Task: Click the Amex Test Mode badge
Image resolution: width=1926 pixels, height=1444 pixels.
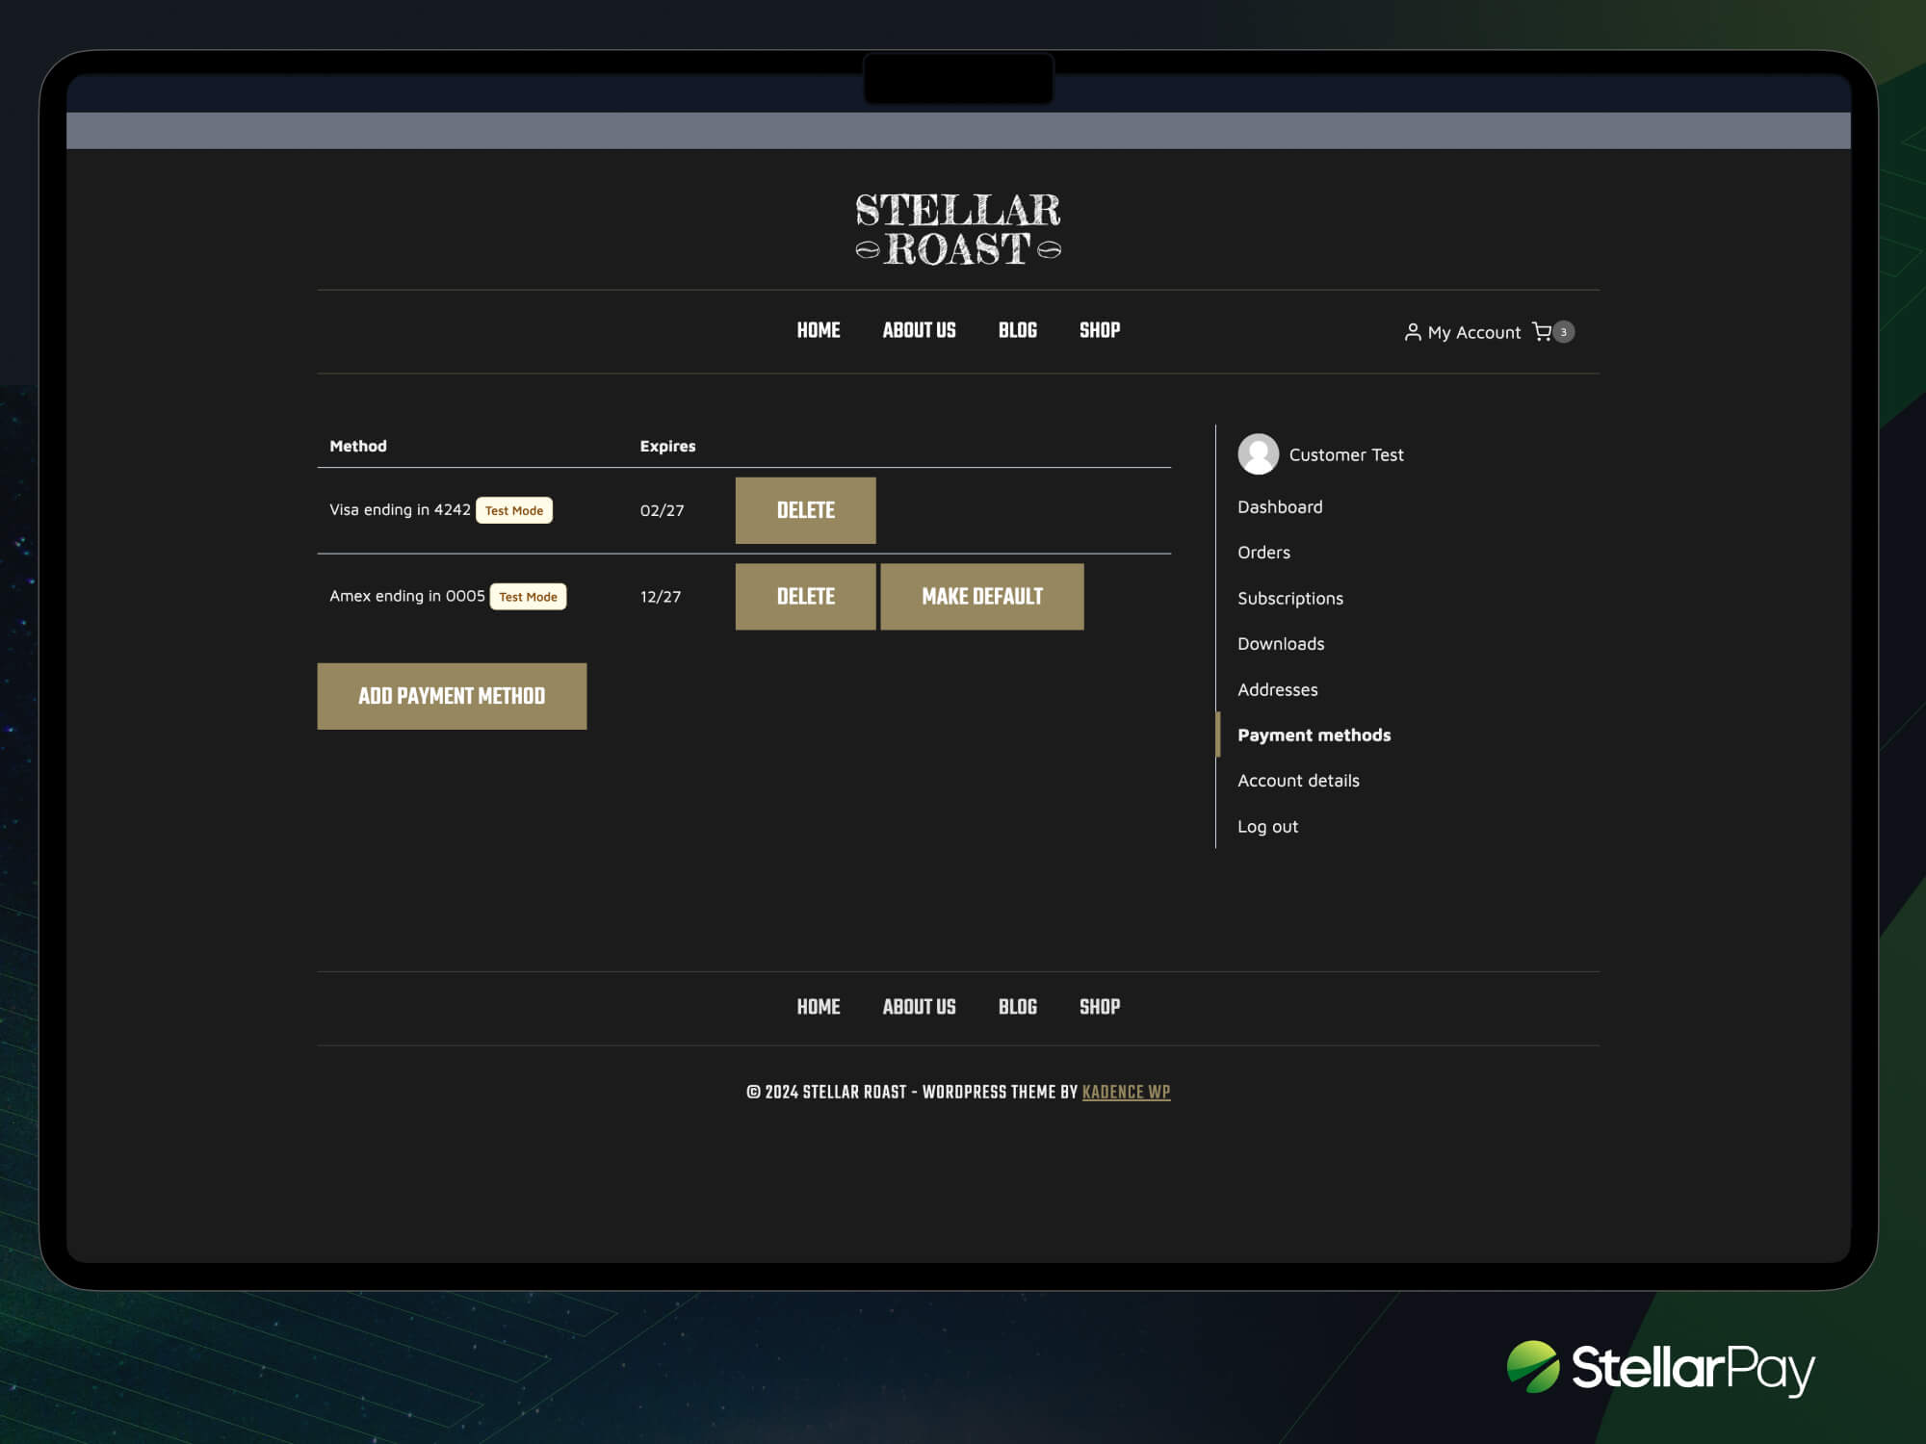Action: click(528, 597)
